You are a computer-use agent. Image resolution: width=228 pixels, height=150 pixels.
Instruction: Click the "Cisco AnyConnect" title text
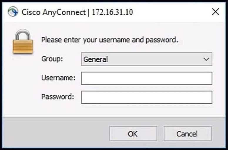pos(53,12)
